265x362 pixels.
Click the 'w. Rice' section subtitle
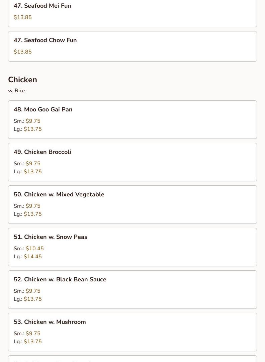pyautogui.click(x=16, y=91)
